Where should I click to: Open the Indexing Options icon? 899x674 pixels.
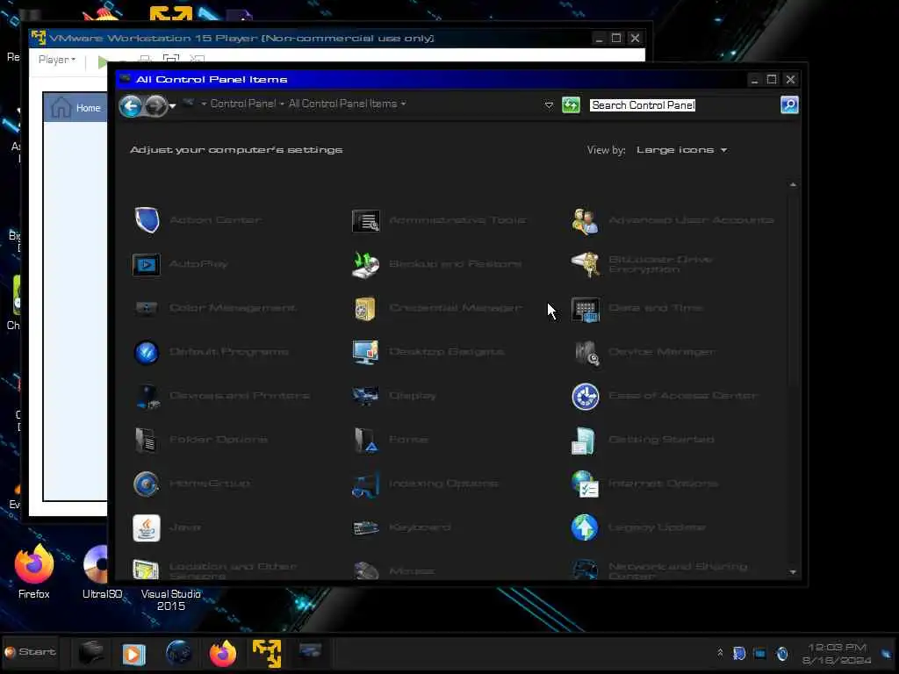pyautogui.click(x=366, y=484)
